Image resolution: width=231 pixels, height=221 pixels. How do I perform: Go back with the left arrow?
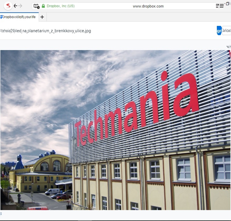tap(16, 6)
